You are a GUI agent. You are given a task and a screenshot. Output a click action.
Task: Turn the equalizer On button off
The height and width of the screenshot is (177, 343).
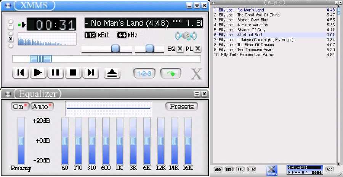pos(20,106)
